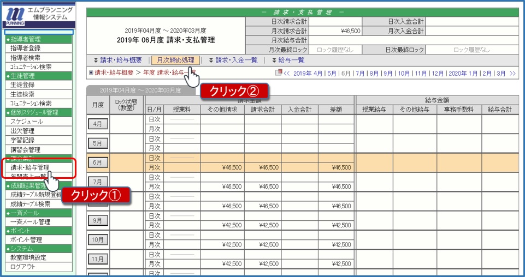Jump to 2019年 4月 link
Viewport: 525px width, 277px height.
tap(308, 73)
